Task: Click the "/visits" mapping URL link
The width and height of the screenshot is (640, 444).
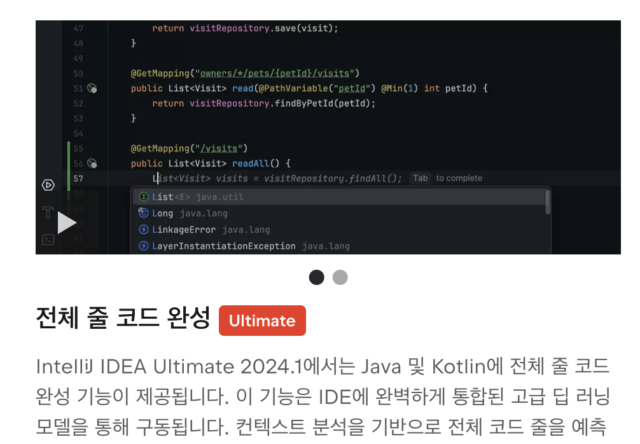Action: point(219,149)
